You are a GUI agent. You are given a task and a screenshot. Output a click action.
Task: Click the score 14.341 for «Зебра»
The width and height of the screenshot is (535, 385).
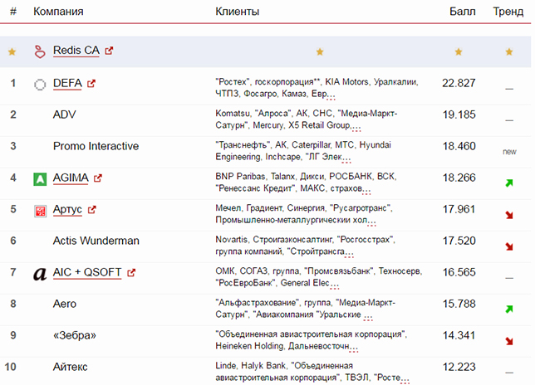pyautogui.click(x=459, y=335)
